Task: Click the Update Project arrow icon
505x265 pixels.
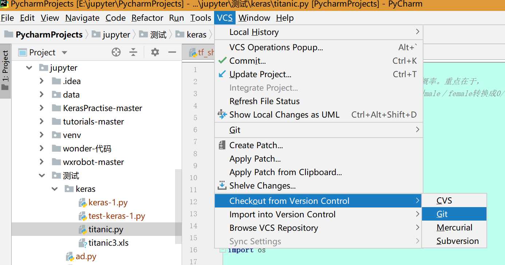Action: pos(222,74)
